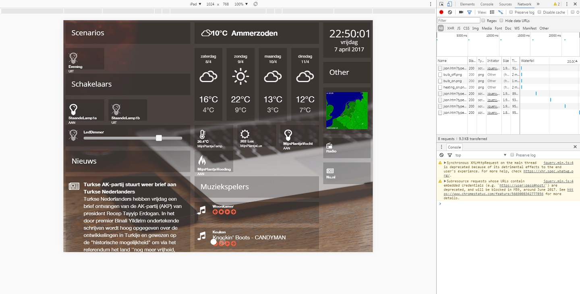The height and width of the screenshot is (294, 580).
Task: Start playback in Woonkamer
Action: (227, 212)
